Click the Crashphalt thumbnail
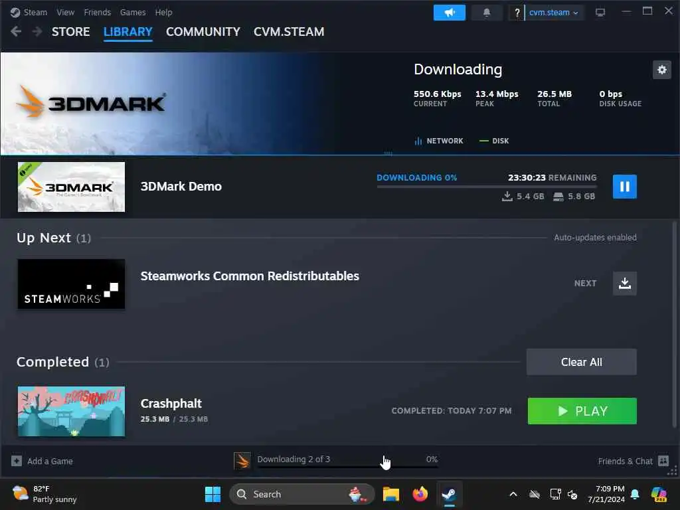 (x=71, y=412)
